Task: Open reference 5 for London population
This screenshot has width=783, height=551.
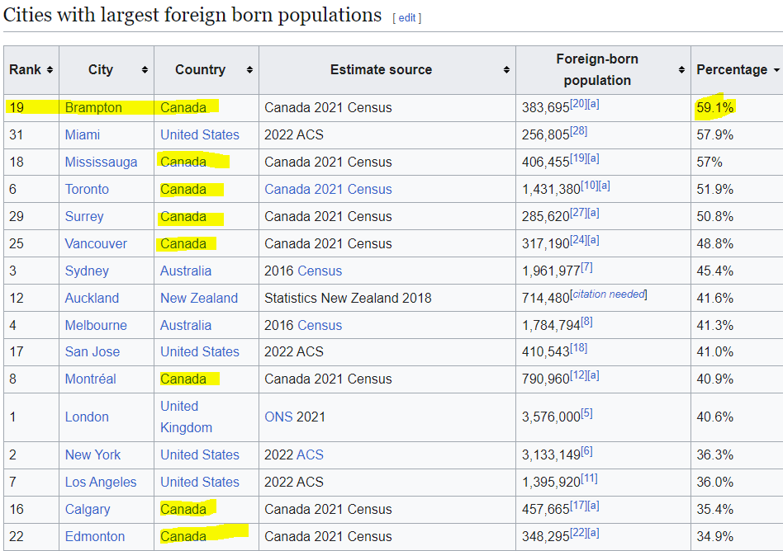Action: (586, 413)
